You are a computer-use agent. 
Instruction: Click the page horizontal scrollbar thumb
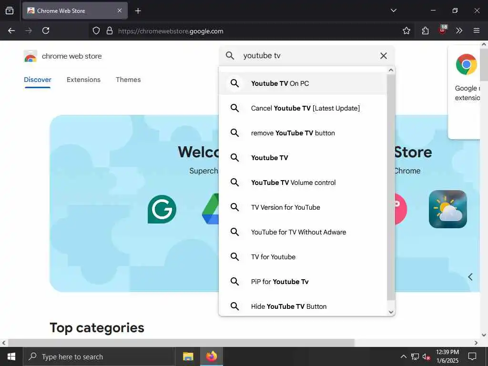tap(181, 343)
